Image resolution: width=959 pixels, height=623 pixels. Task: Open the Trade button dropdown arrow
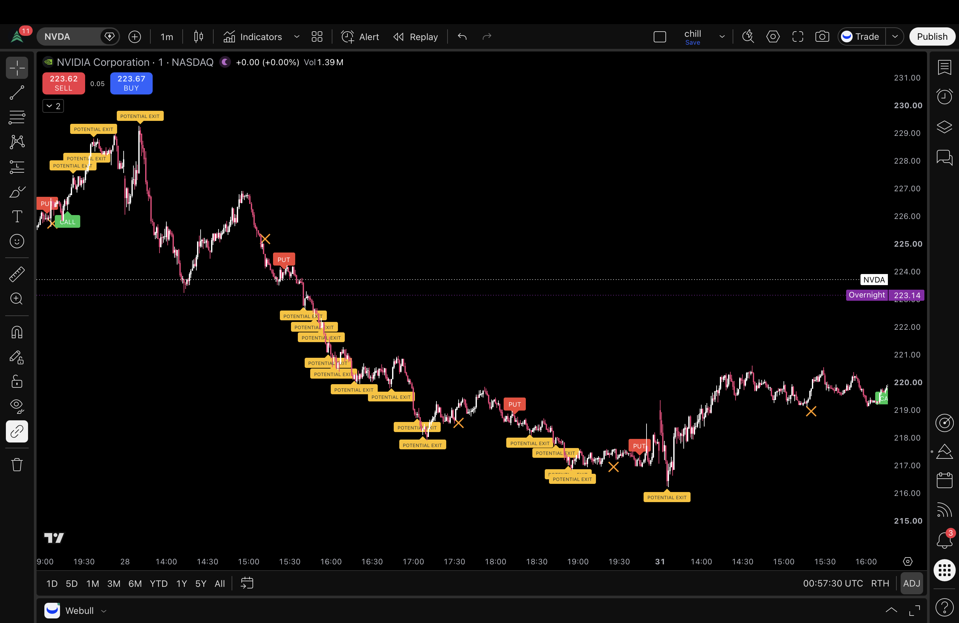point(894,36)
